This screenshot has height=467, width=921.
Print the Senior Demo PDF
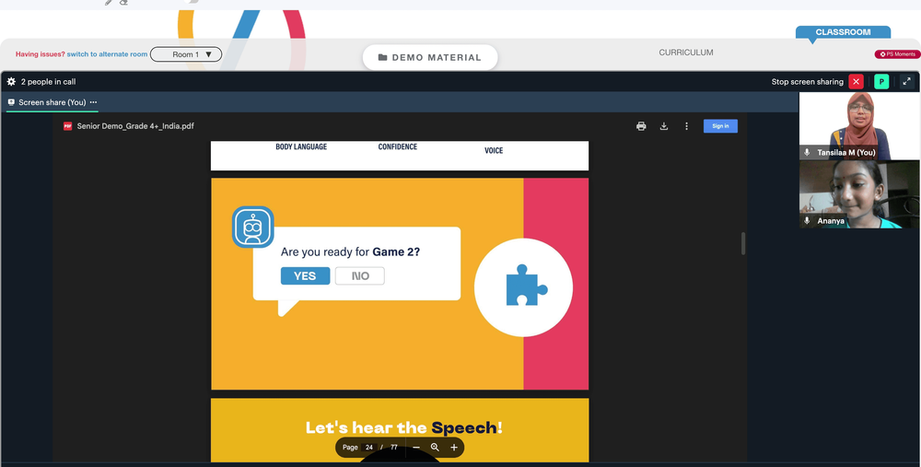[641, 125]
